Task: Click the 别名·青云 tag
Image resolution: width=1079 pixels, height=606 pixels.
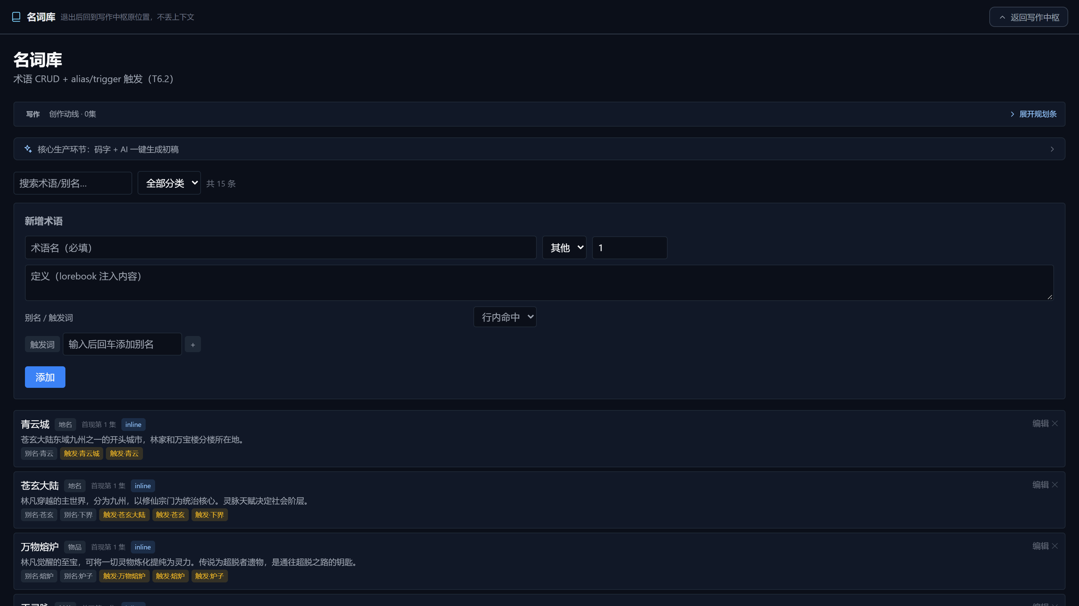Action: click(x=39, y=454)
